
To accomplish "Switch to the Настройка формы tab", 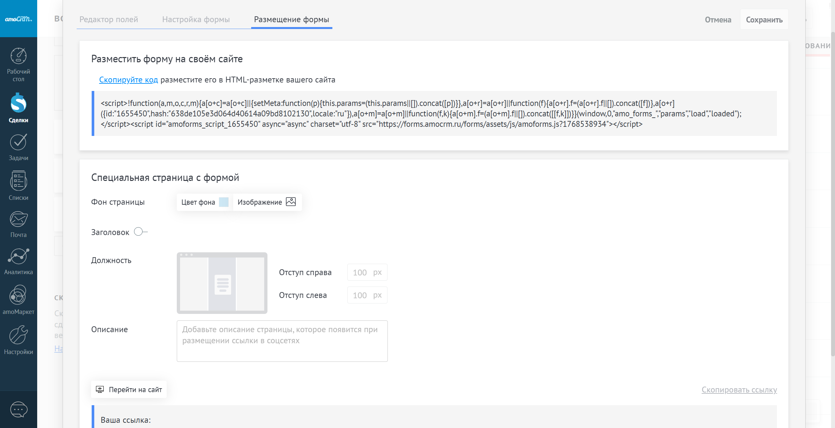I will point(196,20).
